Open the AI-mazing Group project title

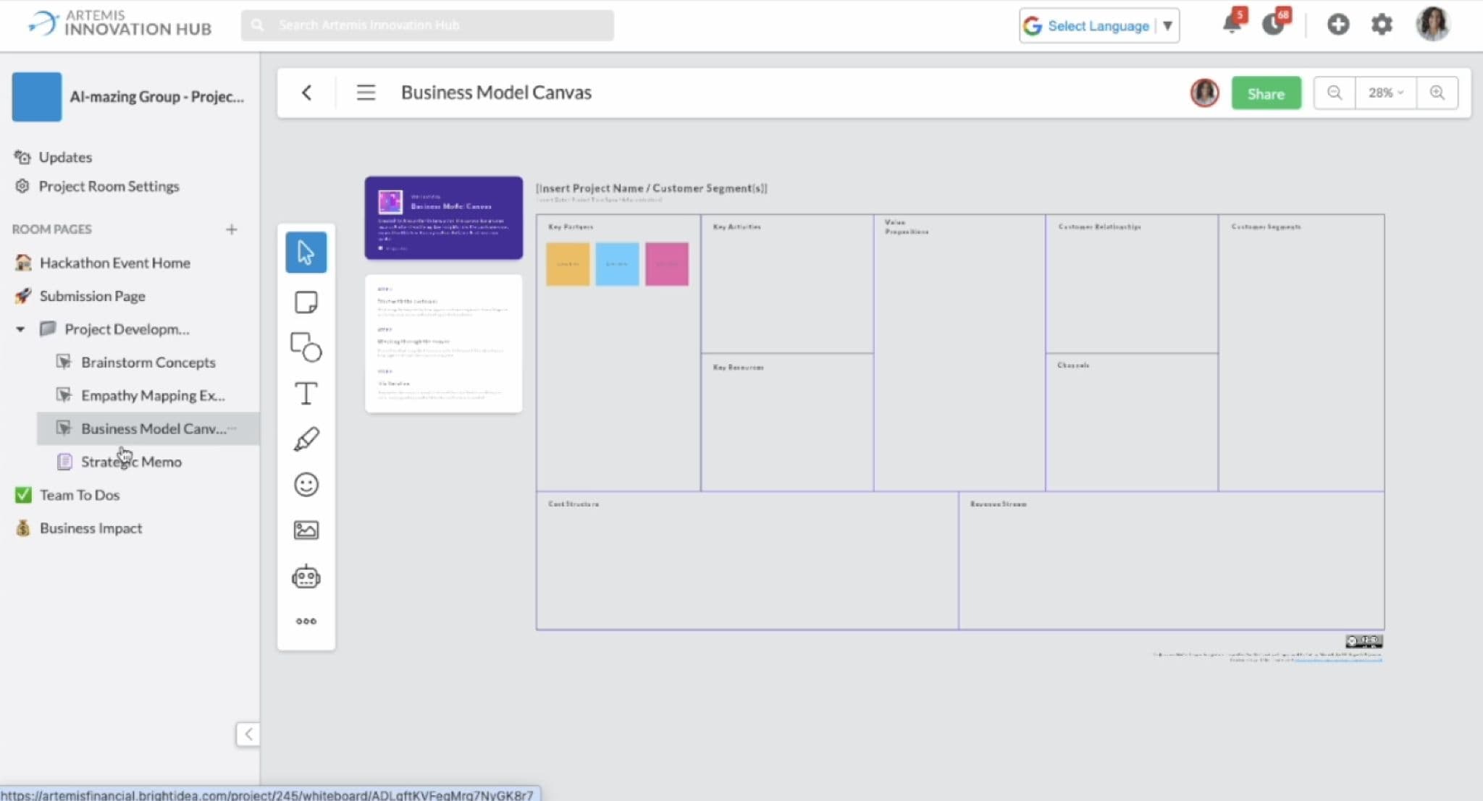pos(156,97)
